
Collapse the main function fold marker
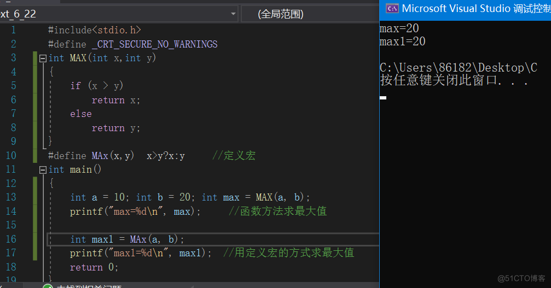click(x=43, y=170)
